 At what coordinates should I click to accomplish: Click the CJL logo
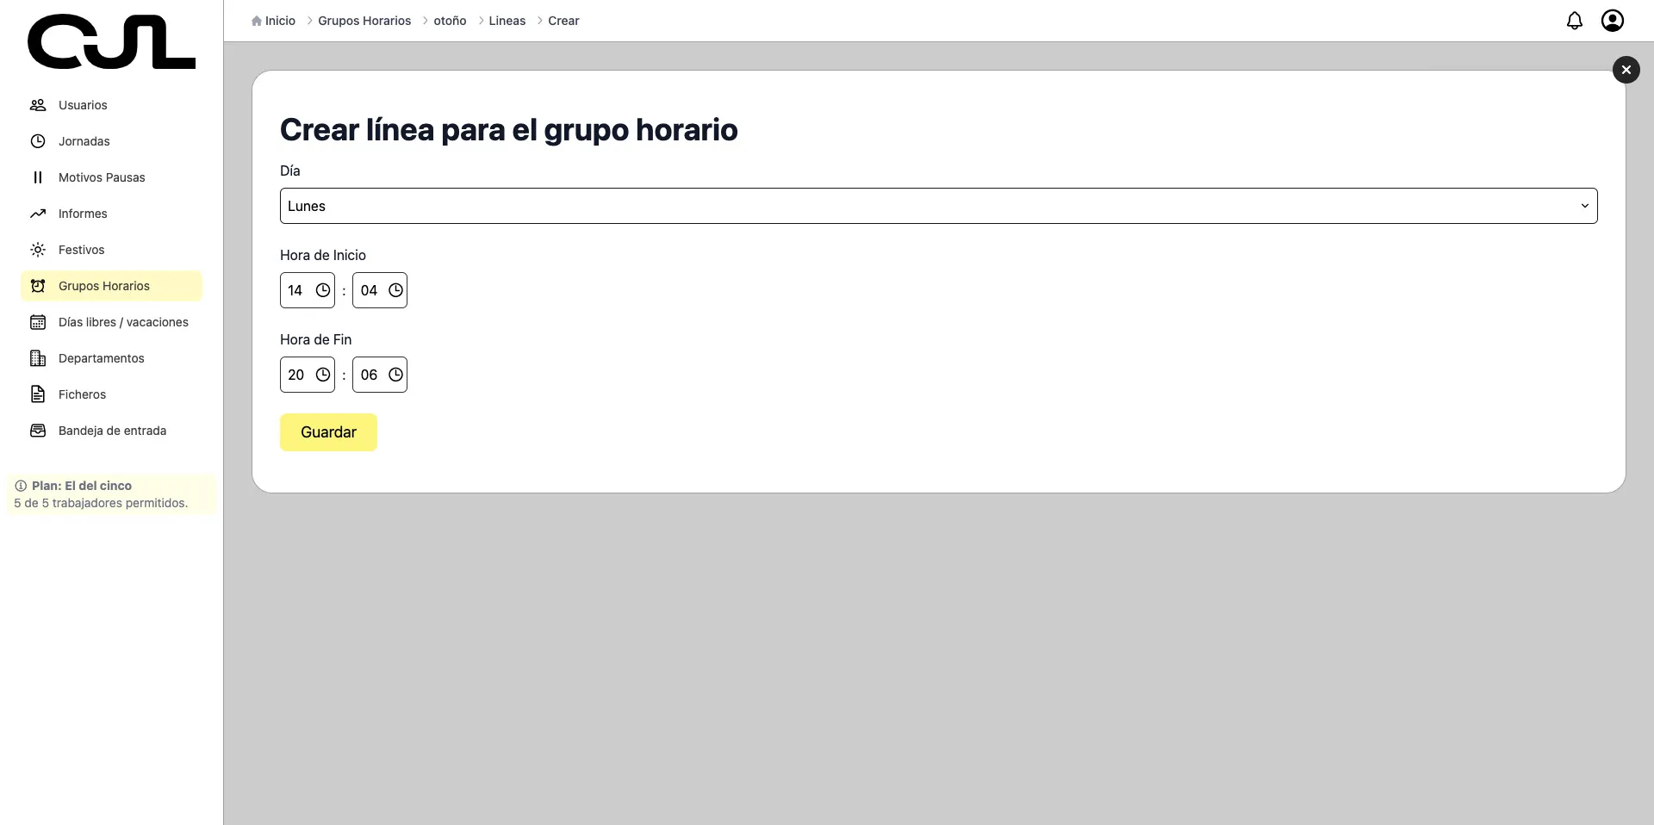tap(111, 41)
